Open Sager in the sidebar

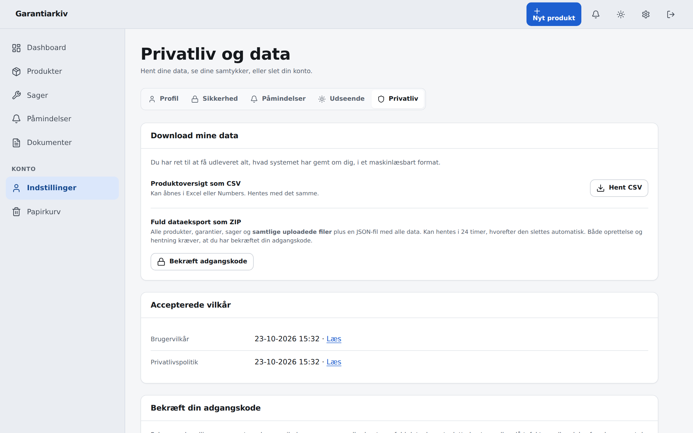62,95
